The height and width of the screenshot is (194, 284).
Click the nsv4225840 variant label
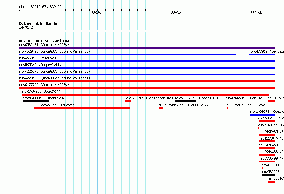tap(271, 138)
